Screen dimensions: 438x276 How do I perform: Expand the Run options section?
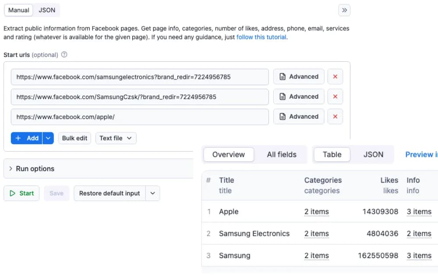98,169
